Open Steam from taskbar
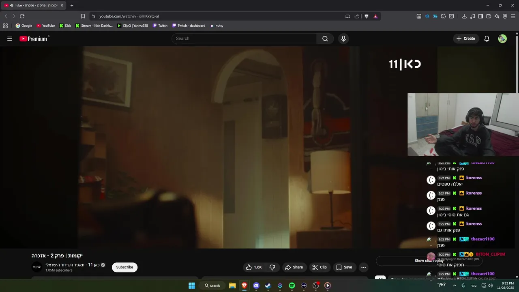Viewport: 519px width, 292px height. click(268, 286)
